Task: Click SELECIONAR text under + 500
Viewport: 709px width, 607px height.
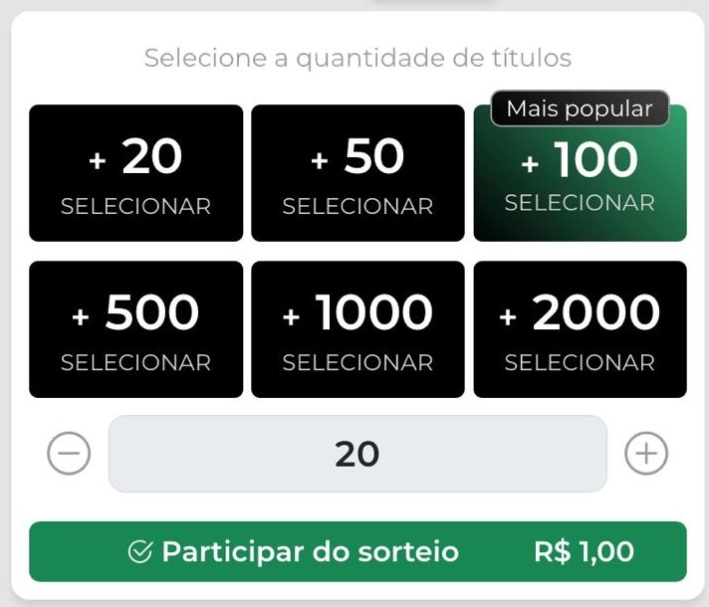Action: coord(136,363)
